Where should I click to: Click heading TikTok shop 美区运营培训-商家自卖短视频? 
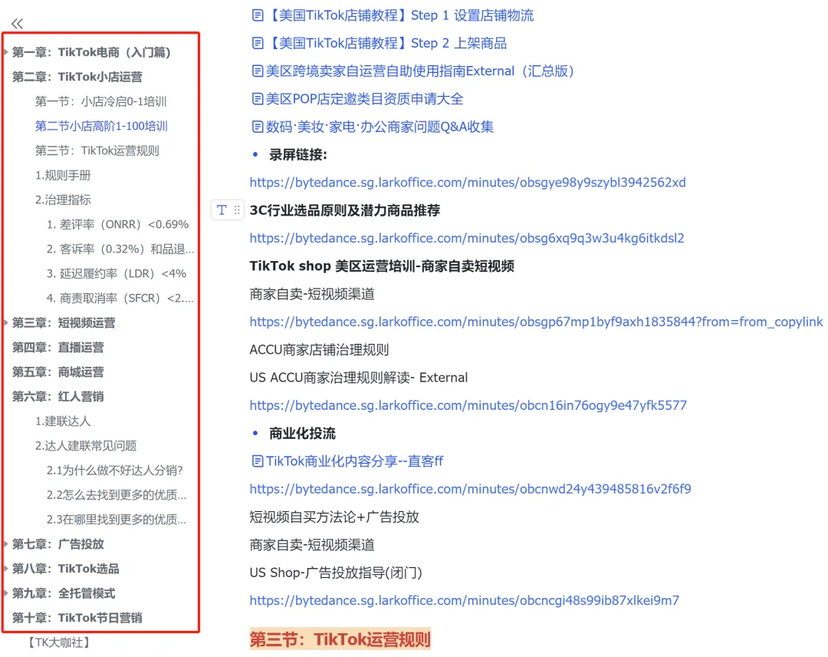click(x=382, y=266)
